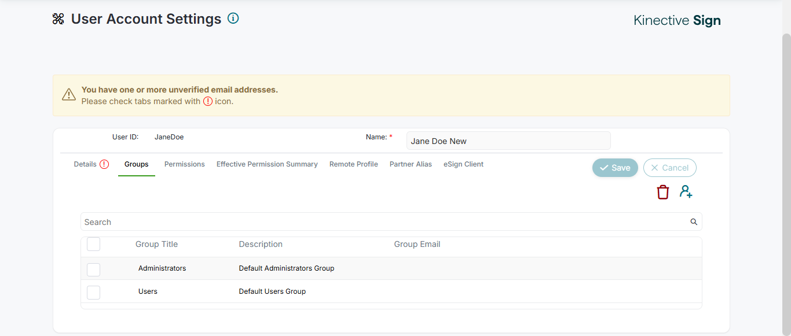This screenshot has height=336, width=791.
Task: Click the Kinective Sign logo
Action: pos(677,21)
